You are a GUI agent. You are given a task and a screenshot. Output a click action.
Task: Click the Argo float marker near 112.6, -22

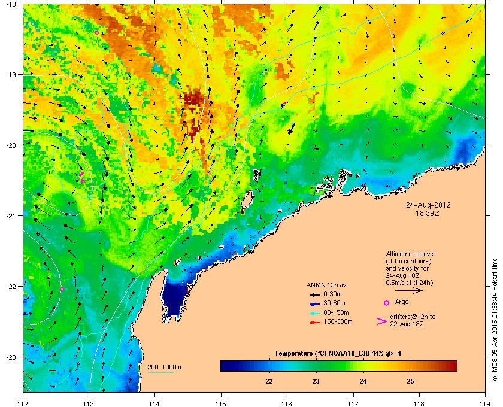point(62,289)
